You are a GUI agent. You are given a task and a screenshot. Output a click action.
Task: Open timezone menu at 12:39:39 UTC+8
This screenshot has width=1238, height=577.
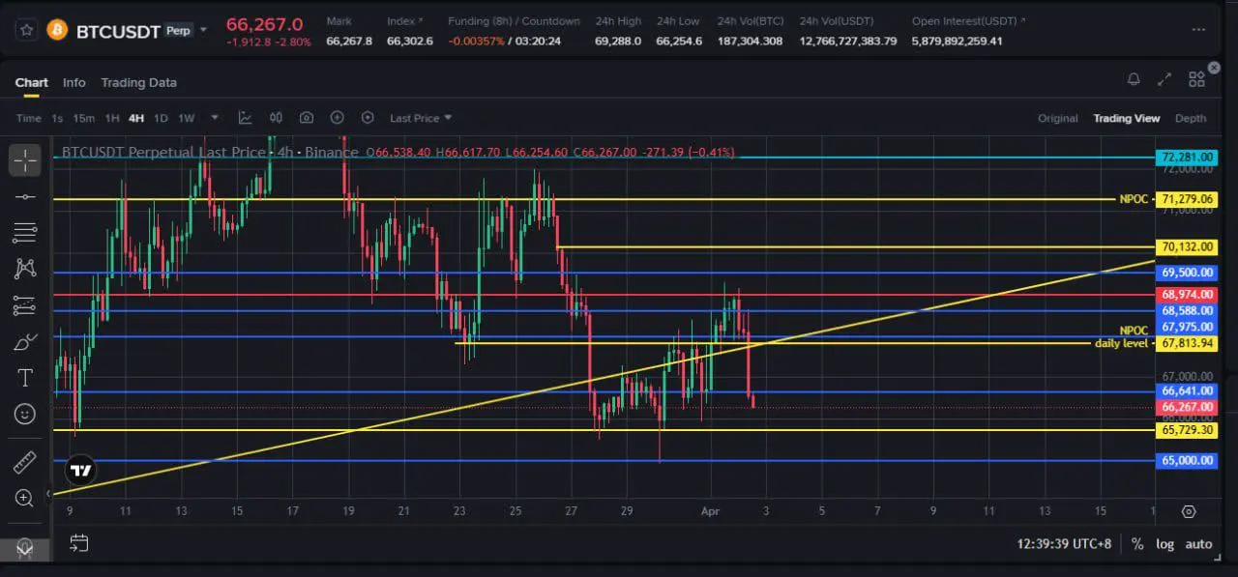pos(1064,544)
